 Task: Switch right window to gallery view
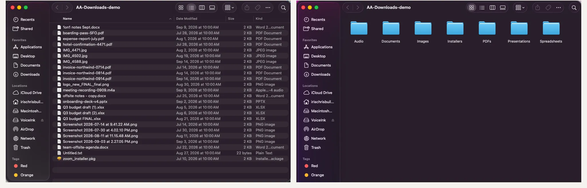503,8
